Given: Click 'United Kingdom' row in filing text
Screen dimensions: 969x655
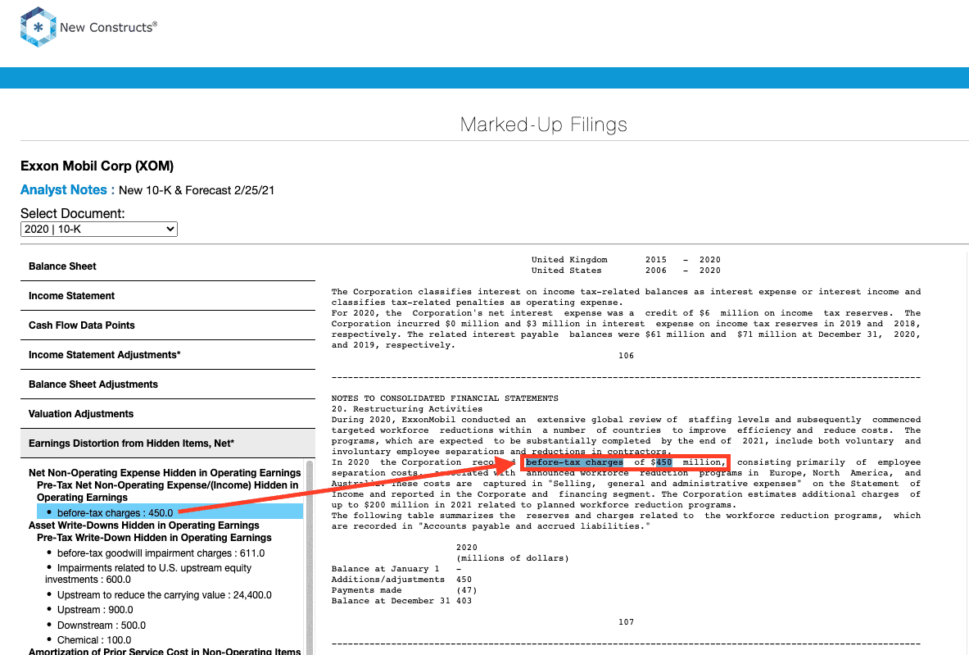Looking at the screenshot, I should 626,260.
